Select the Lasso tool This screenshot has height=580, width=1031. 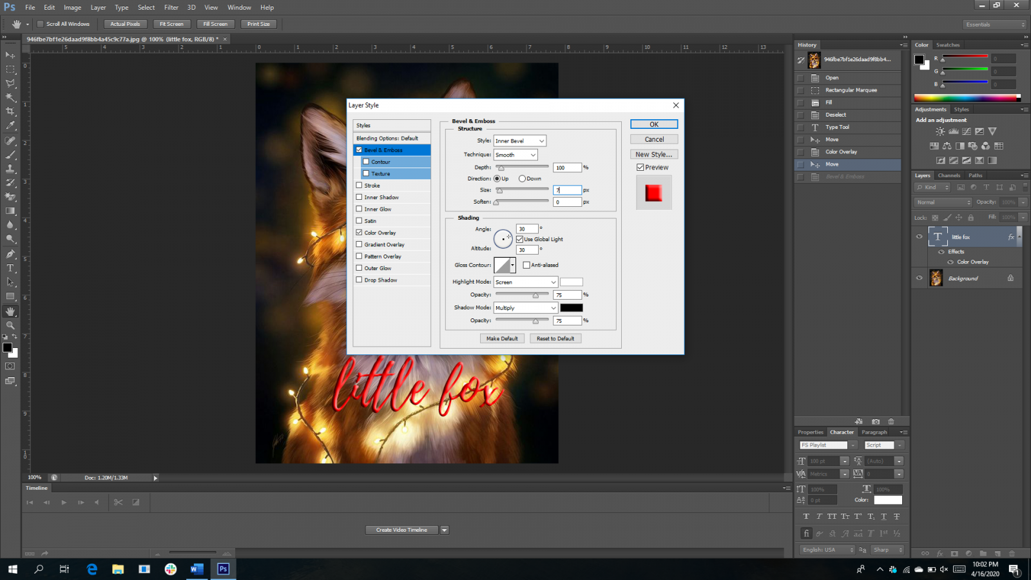click(10, 83)
